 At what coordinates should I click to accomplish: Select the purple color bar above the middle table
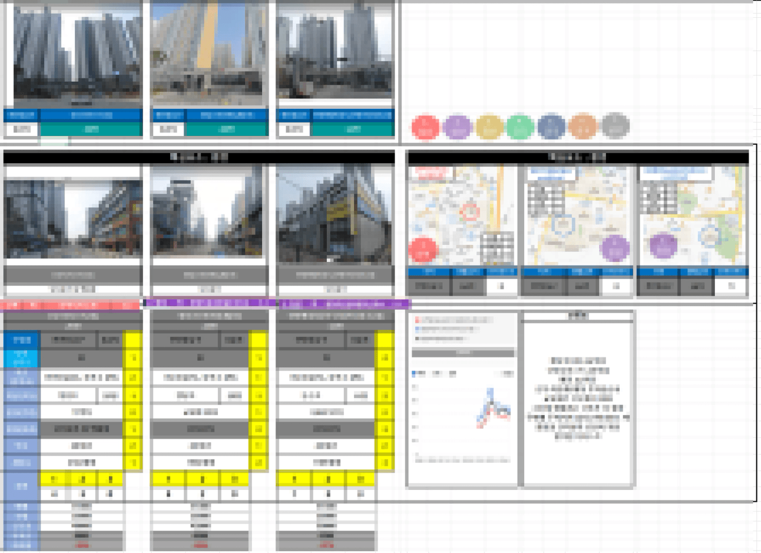(x=210, y=303)
